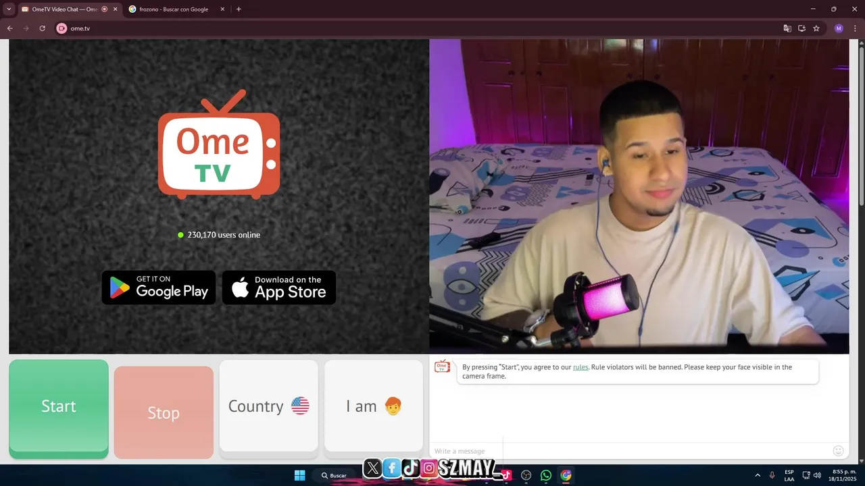Click the ome.tv address bar

pyautogui.click(x=419, y=28)
